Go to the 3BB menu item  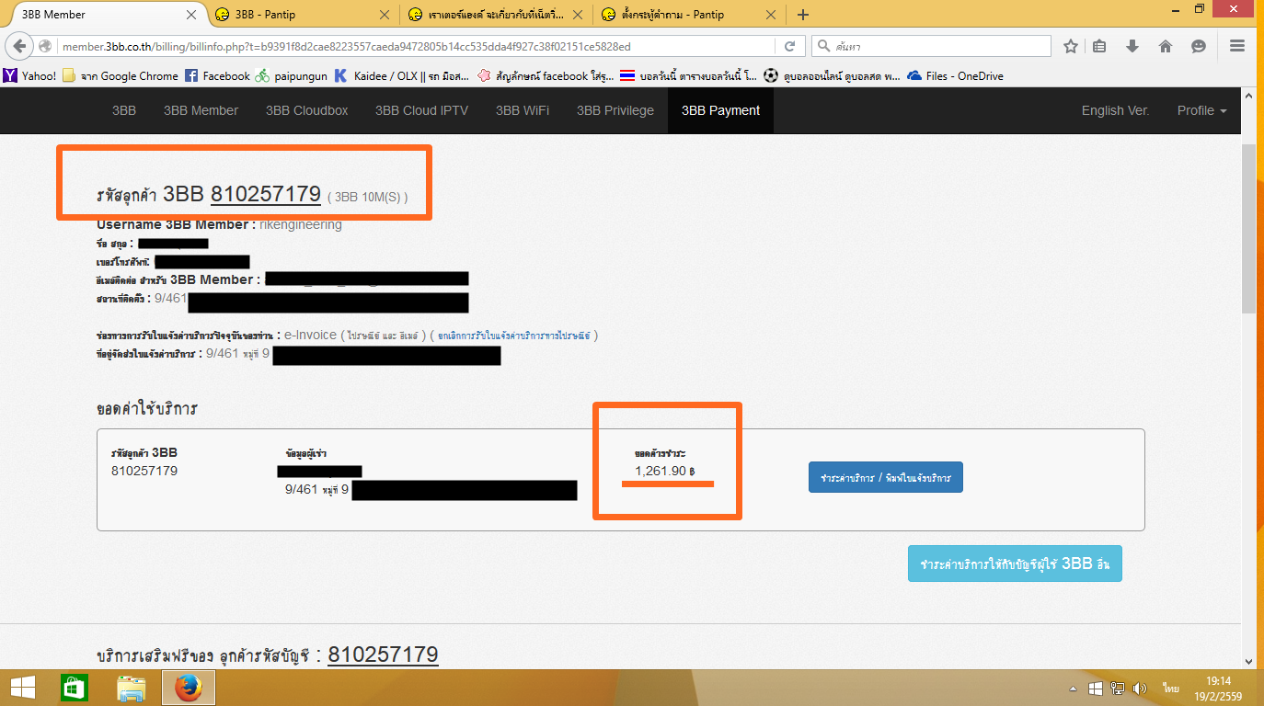[x=124, y=110]
